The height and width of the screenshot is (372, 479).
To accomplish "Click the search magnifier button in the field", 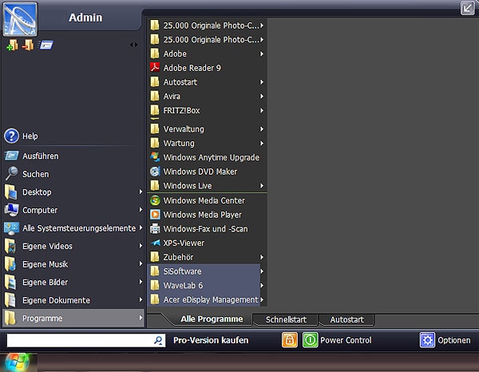I will [158, 340].
